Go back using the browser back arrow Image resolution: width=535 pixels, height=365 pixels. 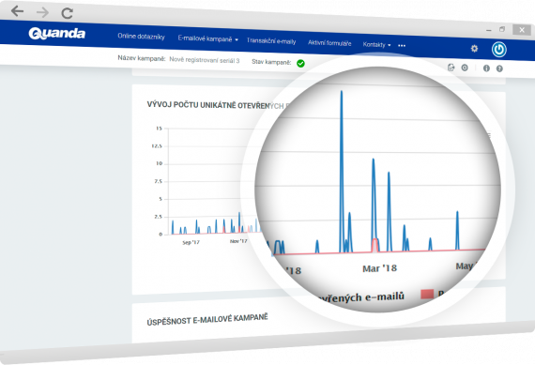[17, 11]
